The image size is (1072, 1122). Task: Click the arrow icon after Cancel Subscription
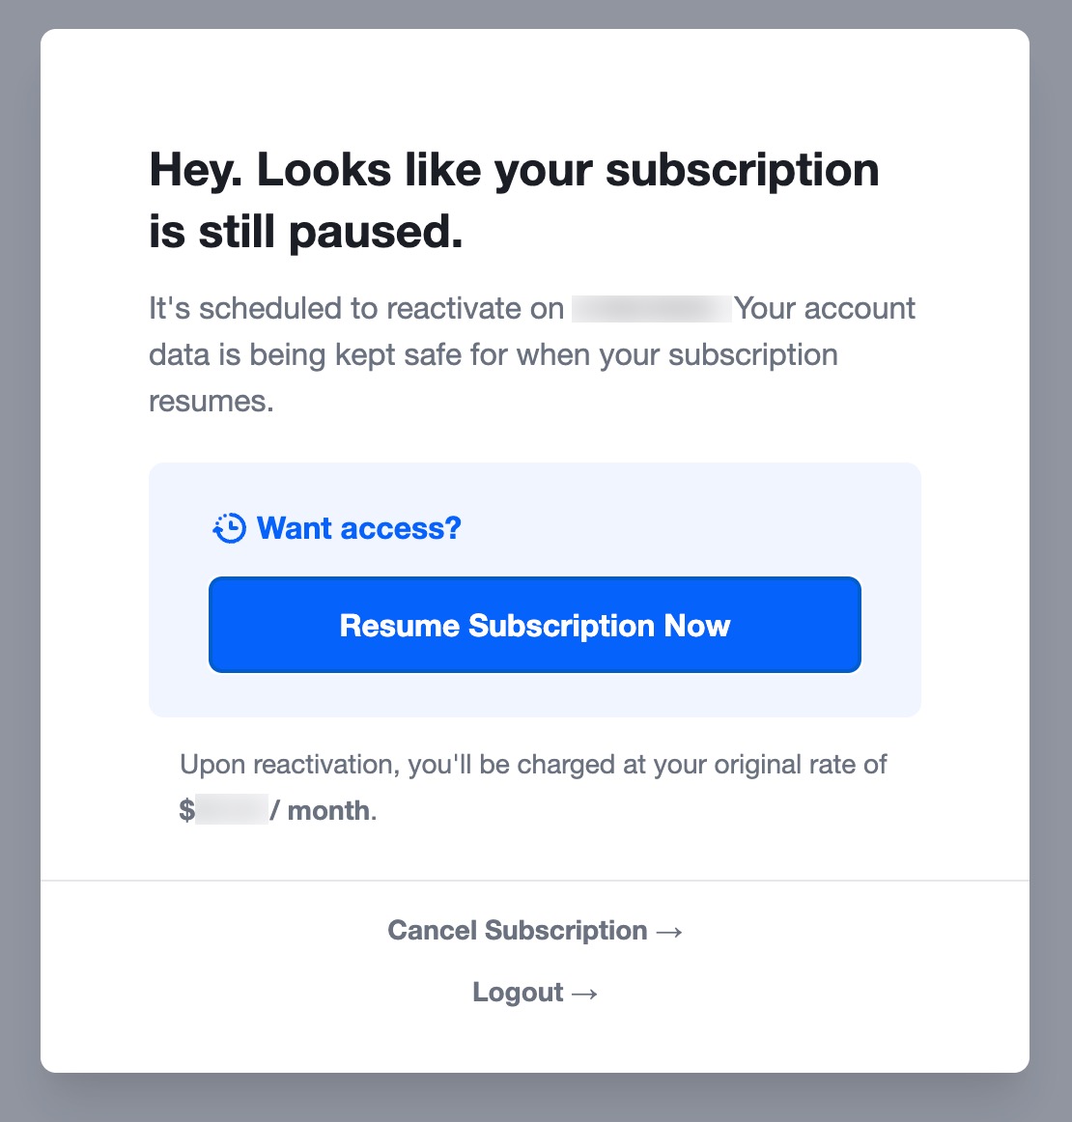(670, 932)
